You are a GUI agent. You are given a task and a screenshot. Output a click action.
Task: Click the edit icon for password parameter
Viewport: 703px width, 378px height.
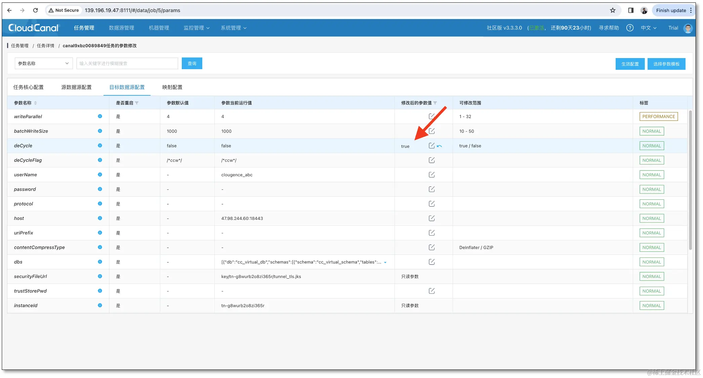tap(432, 189)
